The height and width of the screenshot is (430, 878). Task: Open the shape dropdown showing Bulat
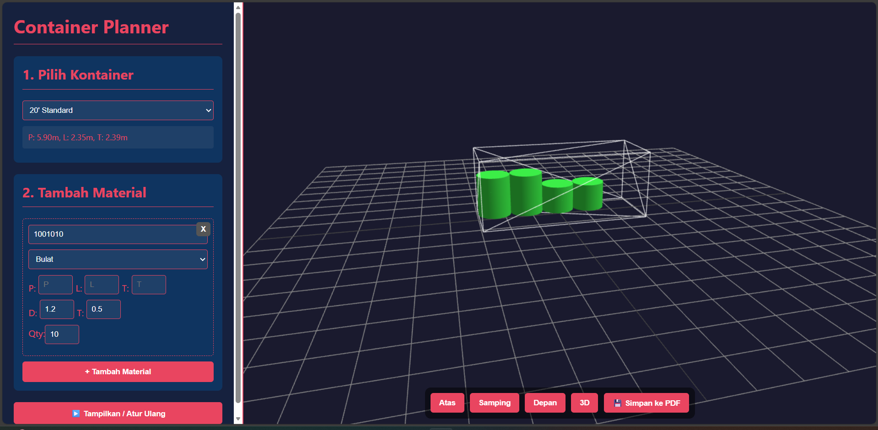click(x=118, y=259)
